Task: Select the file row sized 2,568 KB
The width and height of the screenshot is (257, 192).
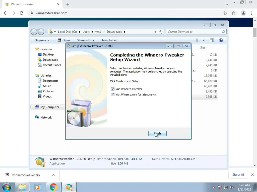Action: coord(204,97)
